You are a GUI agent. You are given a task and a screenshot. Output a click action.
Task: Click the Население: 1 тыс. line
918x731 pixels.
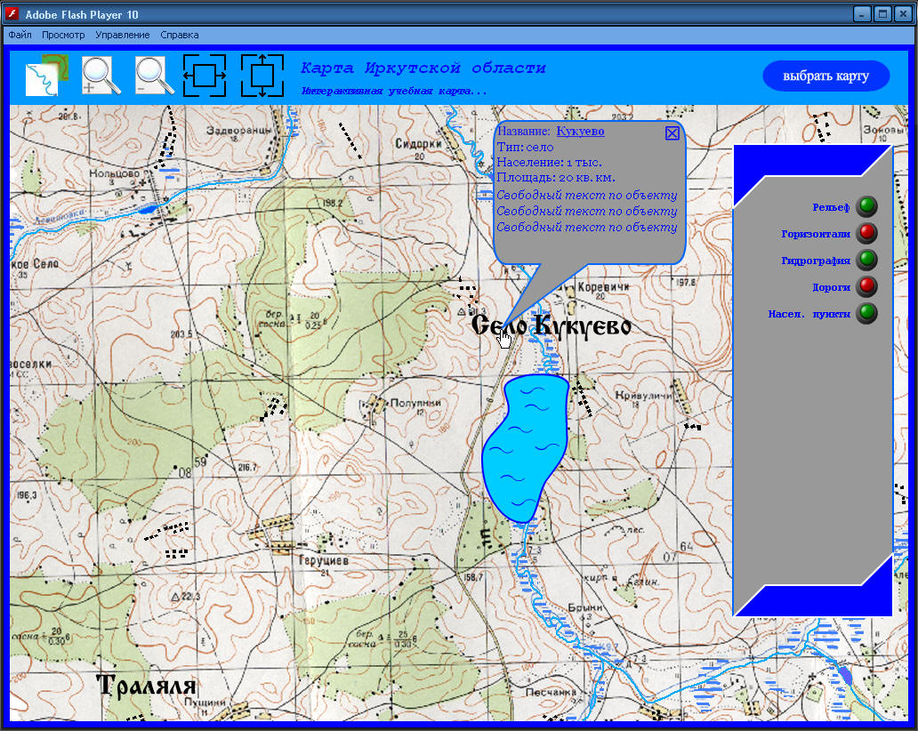549,162
